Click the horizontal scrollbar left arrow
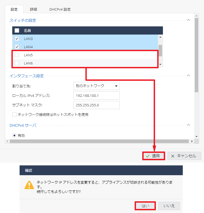 (8, 141)
